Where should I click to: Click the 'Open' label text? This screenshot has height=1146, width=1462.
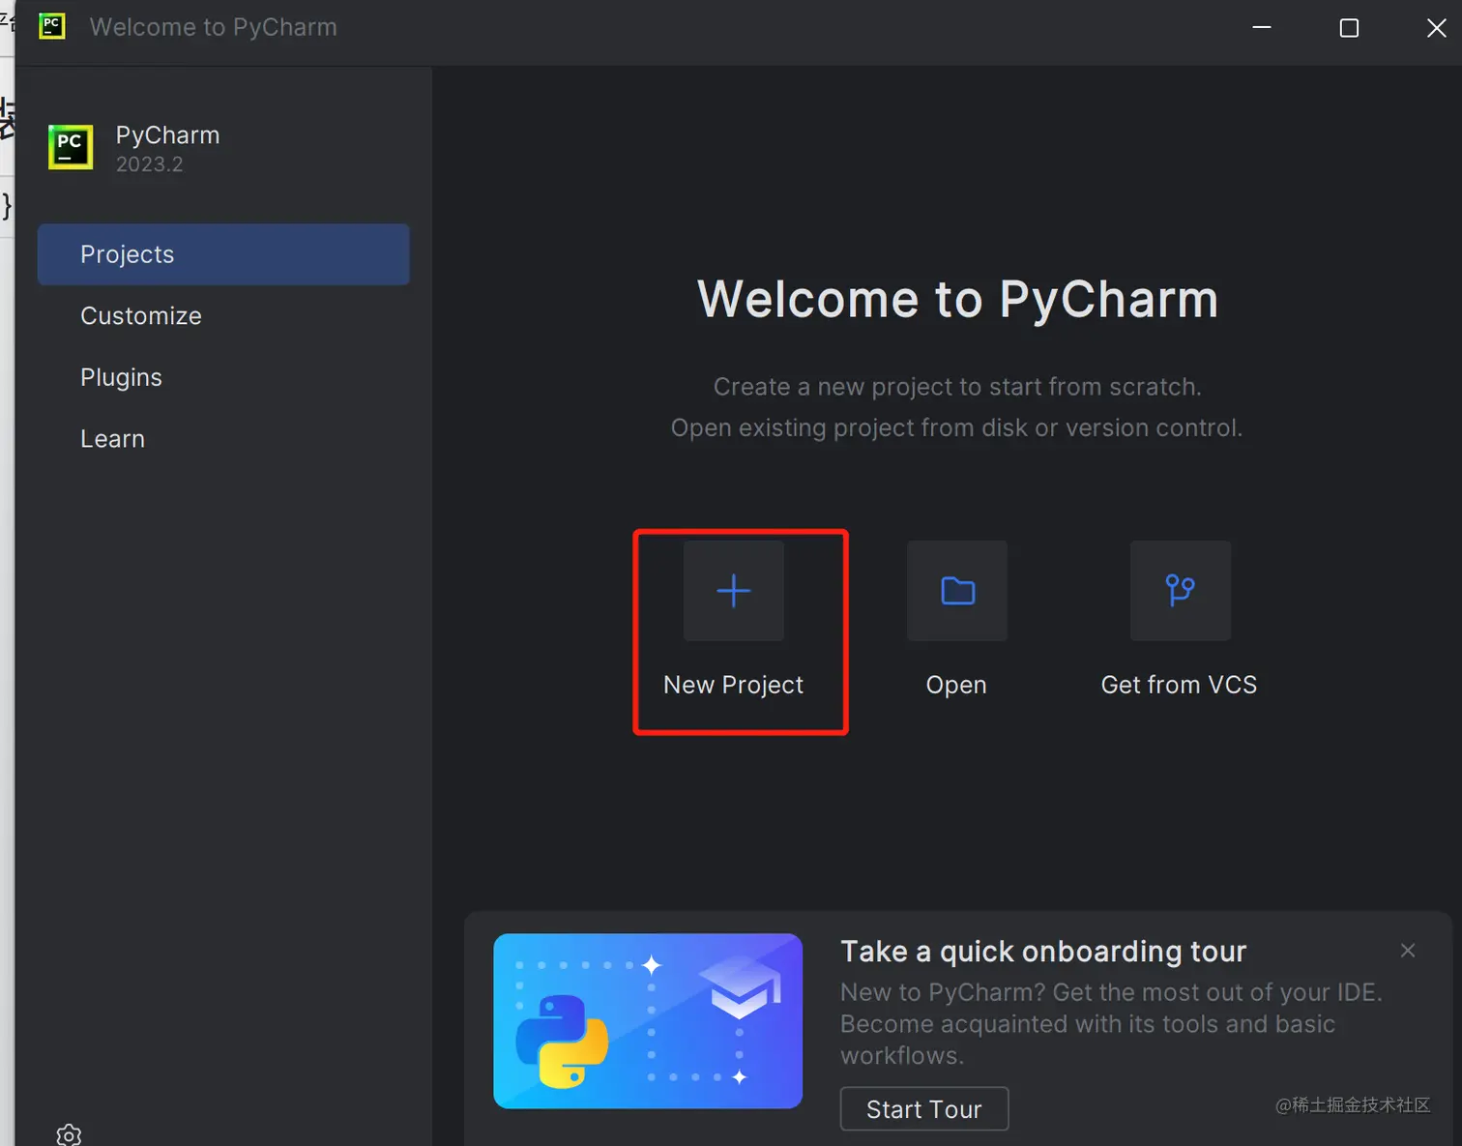click(956, 685)
